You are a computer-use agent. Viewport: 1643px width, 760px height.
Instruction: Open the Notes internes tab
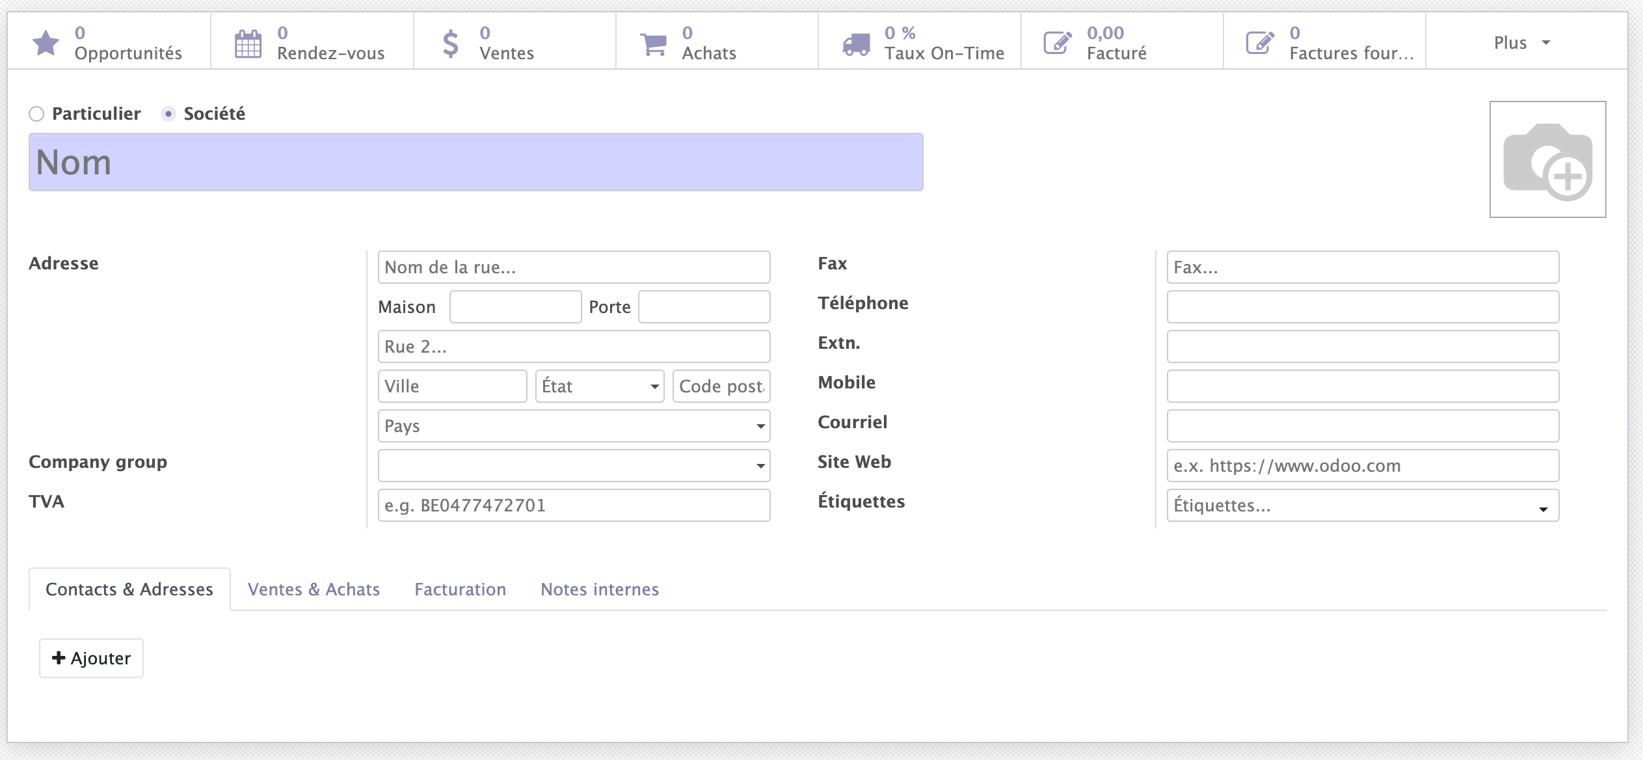click(x=599, y=590)
